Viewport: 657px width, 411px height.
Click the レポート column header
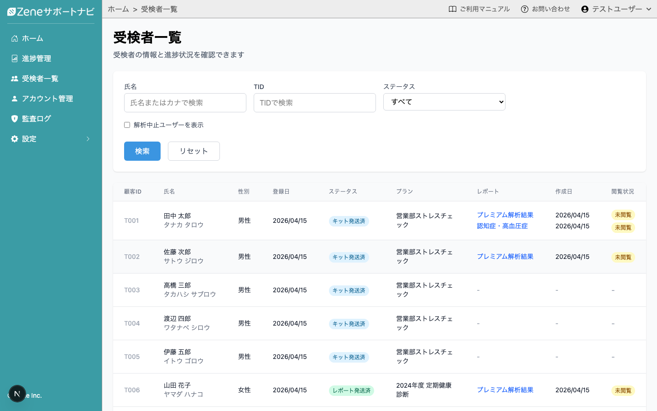point(488,192)
